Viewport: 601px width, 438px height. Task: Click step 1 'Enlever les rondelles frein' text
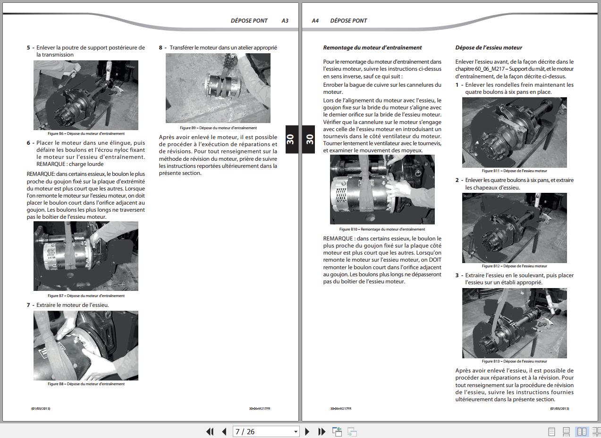click(515, 88)
